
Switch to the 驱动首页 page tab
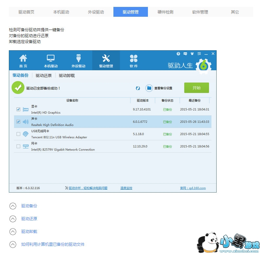pos(26,12)
